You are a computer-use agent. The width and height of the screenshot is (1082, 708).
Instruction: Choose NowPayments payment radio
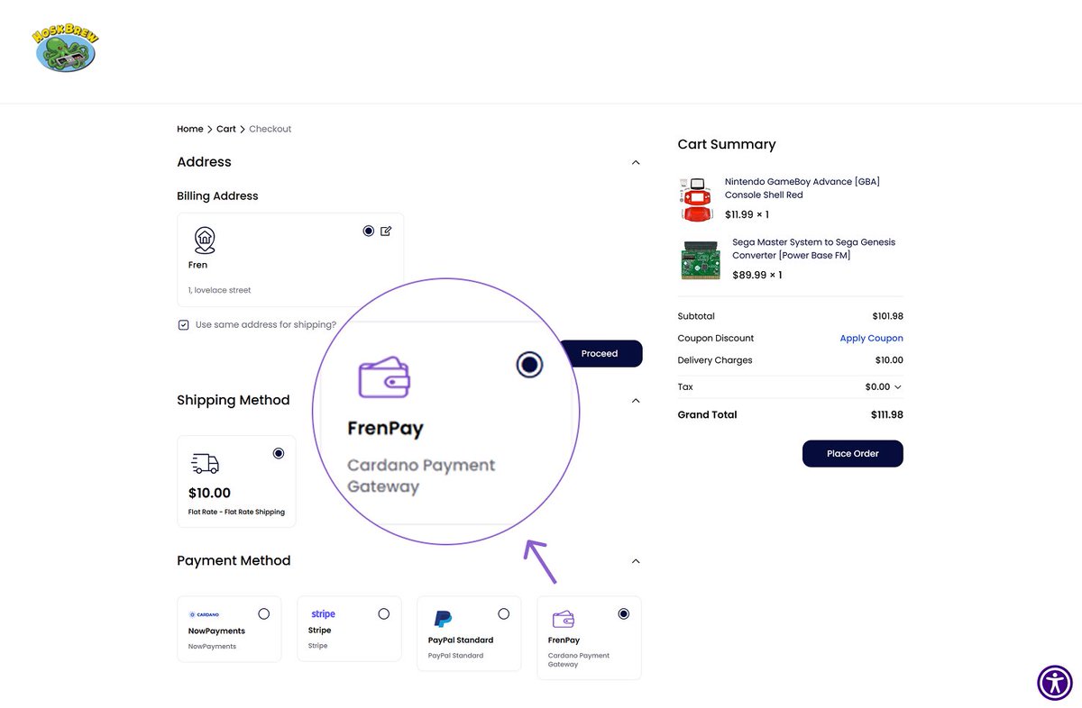pyautogui.click(x=263, y=613)
